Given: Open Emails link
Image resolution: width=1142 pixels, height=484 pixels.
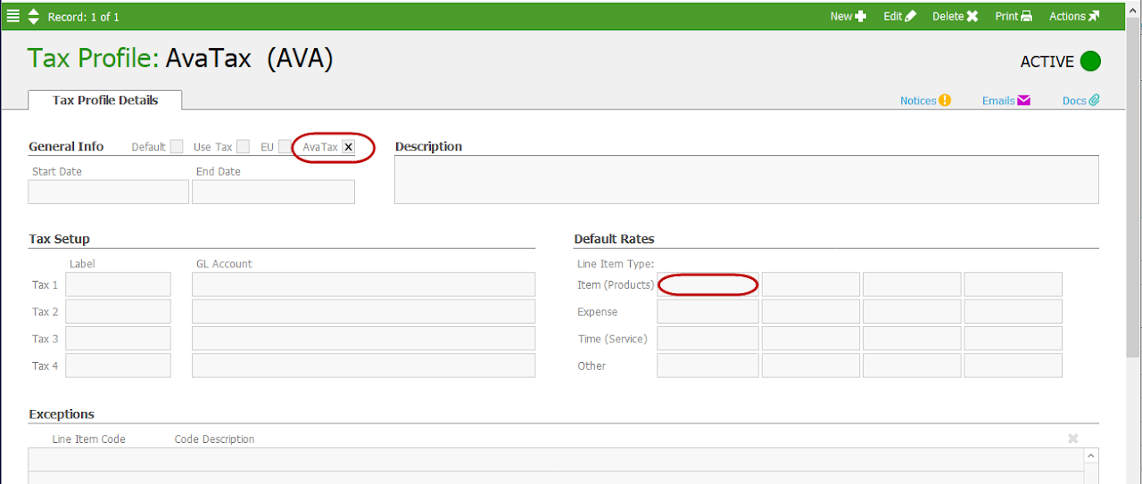Looking at the screenshot, I should (x=1006, y=101).
